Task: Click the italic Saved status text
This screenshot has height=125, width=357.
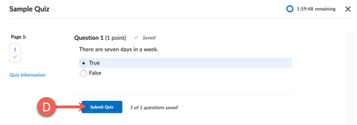Action: pyautogui.click(x=149, y=38)
